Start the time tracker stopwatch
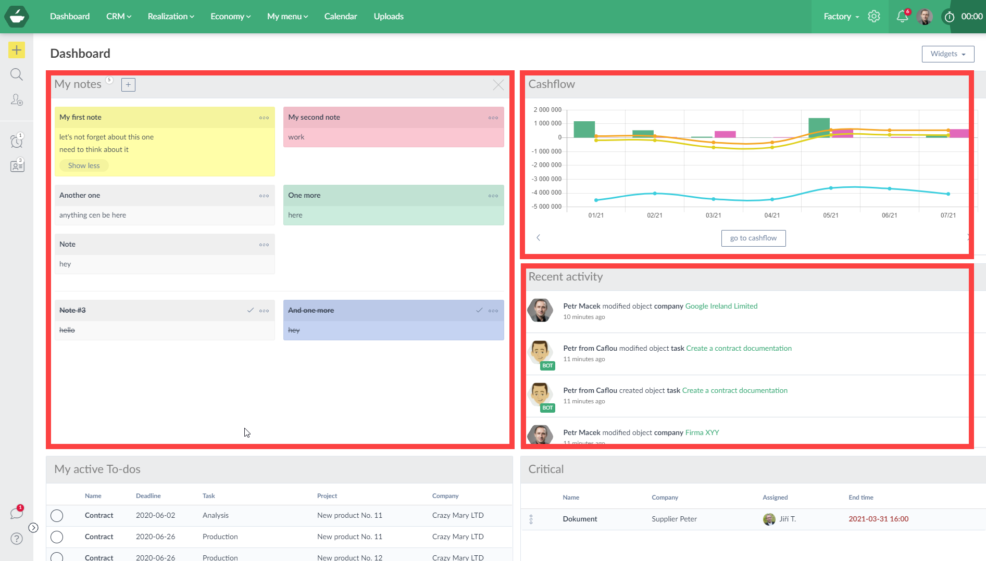The image size is (986, 561). point(949,17)
